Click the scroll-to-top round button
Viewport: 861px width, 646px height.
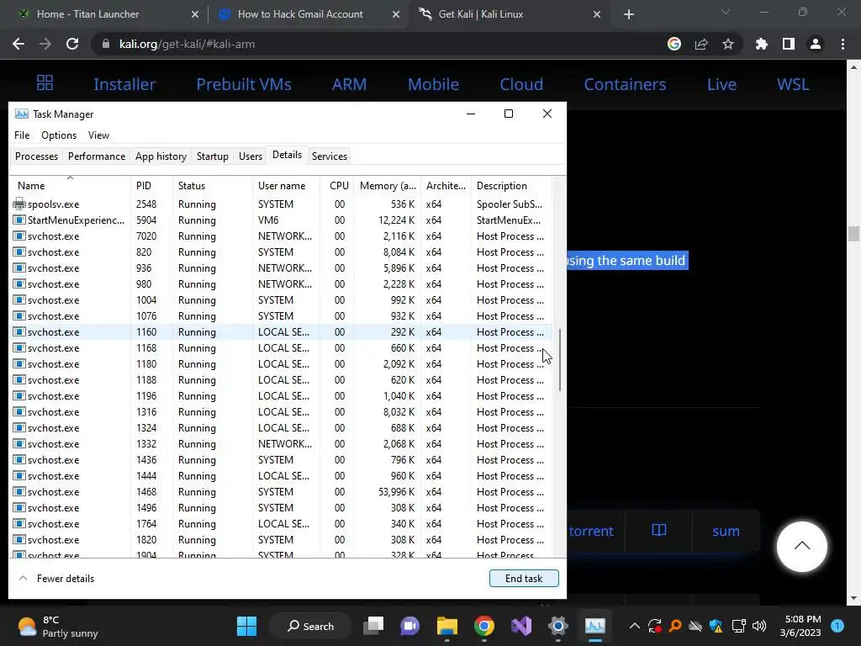pos(801,546)
